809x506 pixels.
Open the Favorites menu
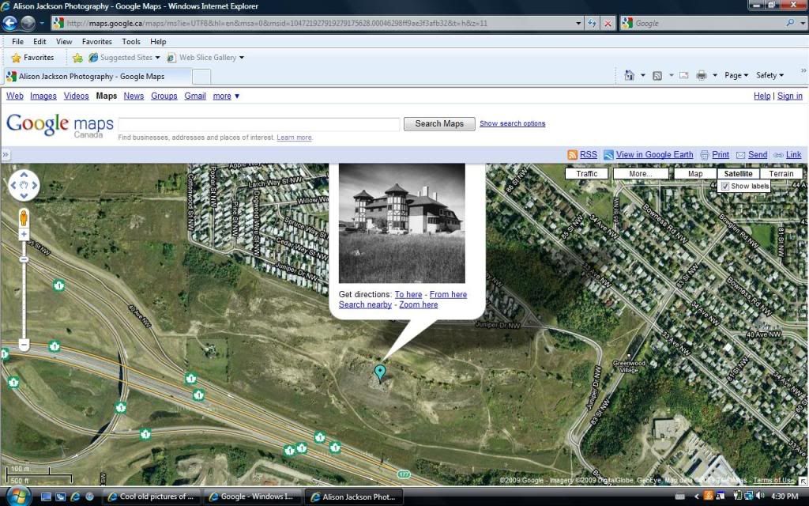click(97, 41)
